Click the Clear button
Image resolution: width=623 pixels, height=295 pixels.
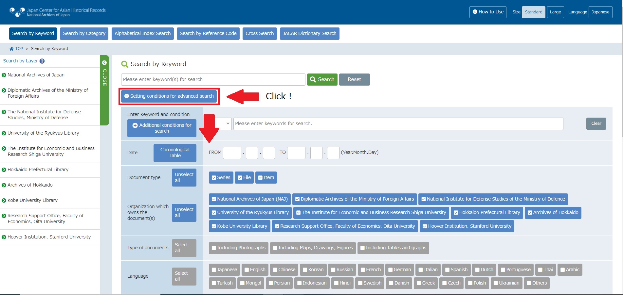tap(596, 123)
